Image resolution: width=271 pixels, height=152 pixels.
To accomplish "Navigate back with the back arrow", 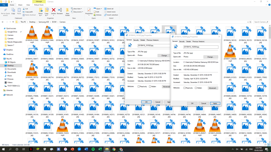I will pyautogui.click(x=3, y=22).
